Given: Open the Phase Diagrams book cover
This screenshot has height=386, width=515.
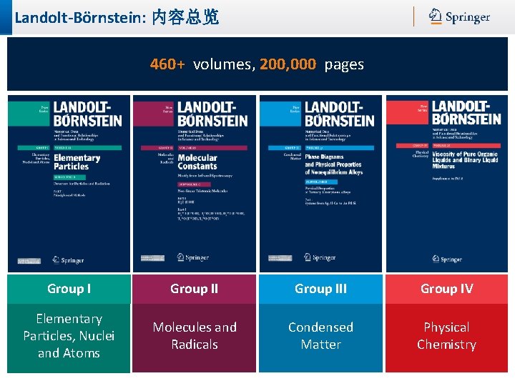Looking at the screenshot, I should click(320, 184).
